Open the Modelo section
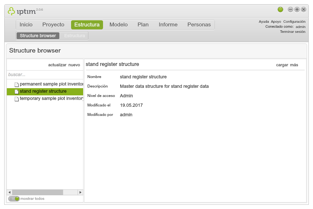Viewport: 313px width, 209px height. 118,24
